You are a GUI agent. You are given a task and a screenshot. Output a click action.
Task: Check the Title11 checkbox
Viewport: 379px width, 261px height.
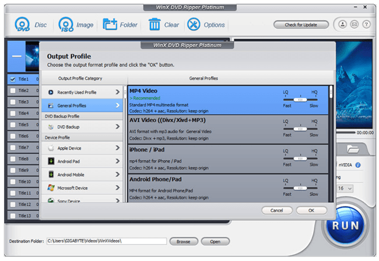pos(13,193)
